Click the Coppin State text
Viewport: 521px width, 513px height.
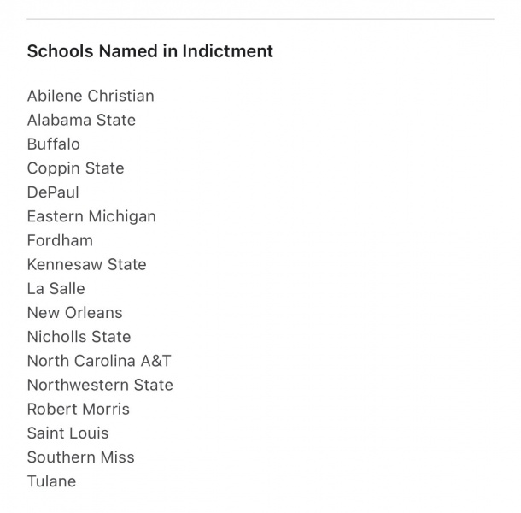(75, 168)
